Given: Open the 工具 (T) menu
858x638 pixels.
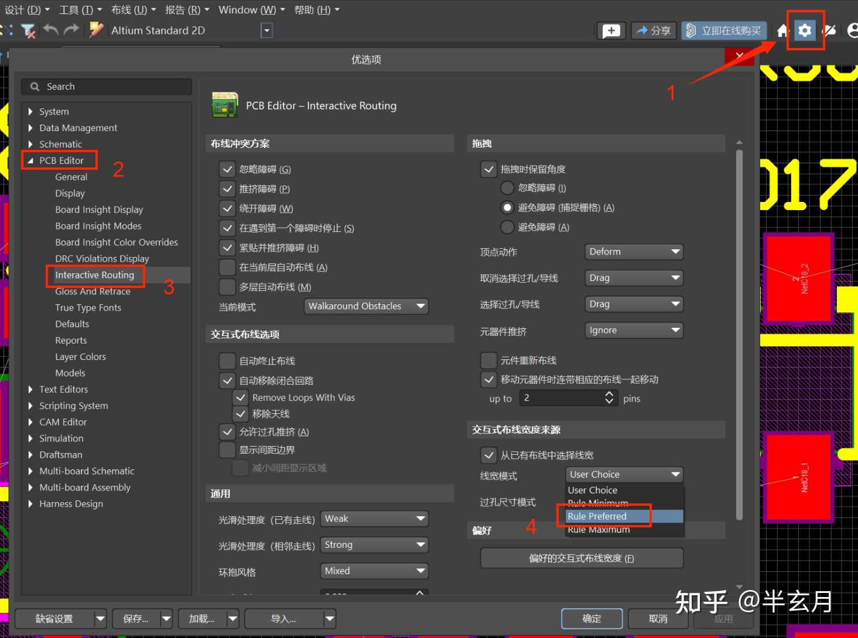Looking at the screenshot, I should click(x=80, y=10).
